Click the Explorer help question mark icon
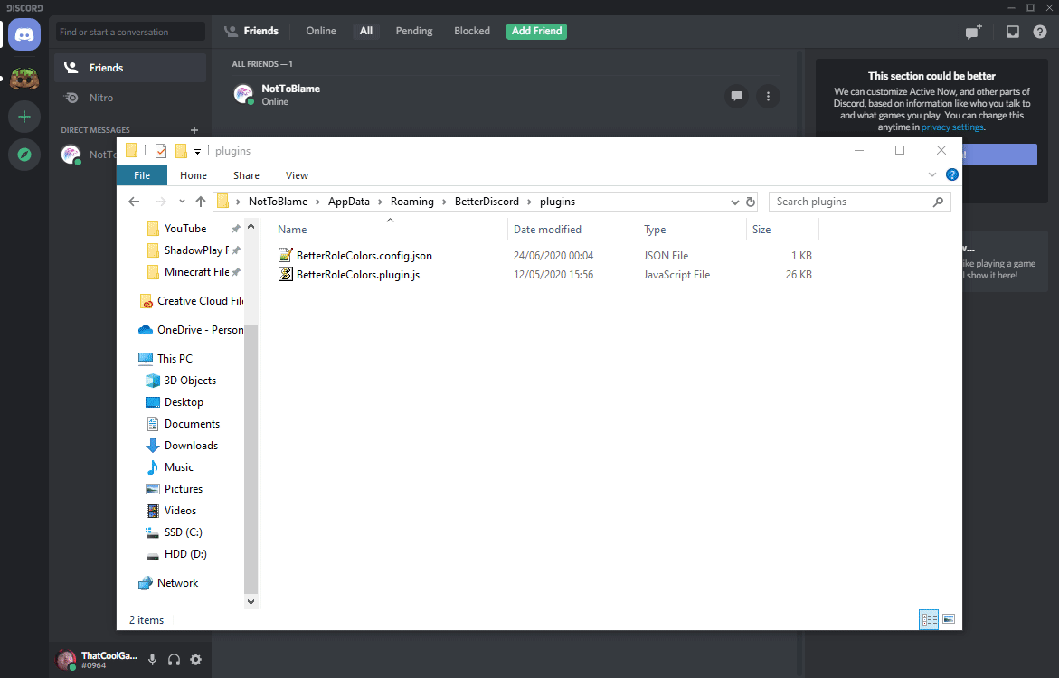This screenshot has width=1059, height=678. click(951, 174)
